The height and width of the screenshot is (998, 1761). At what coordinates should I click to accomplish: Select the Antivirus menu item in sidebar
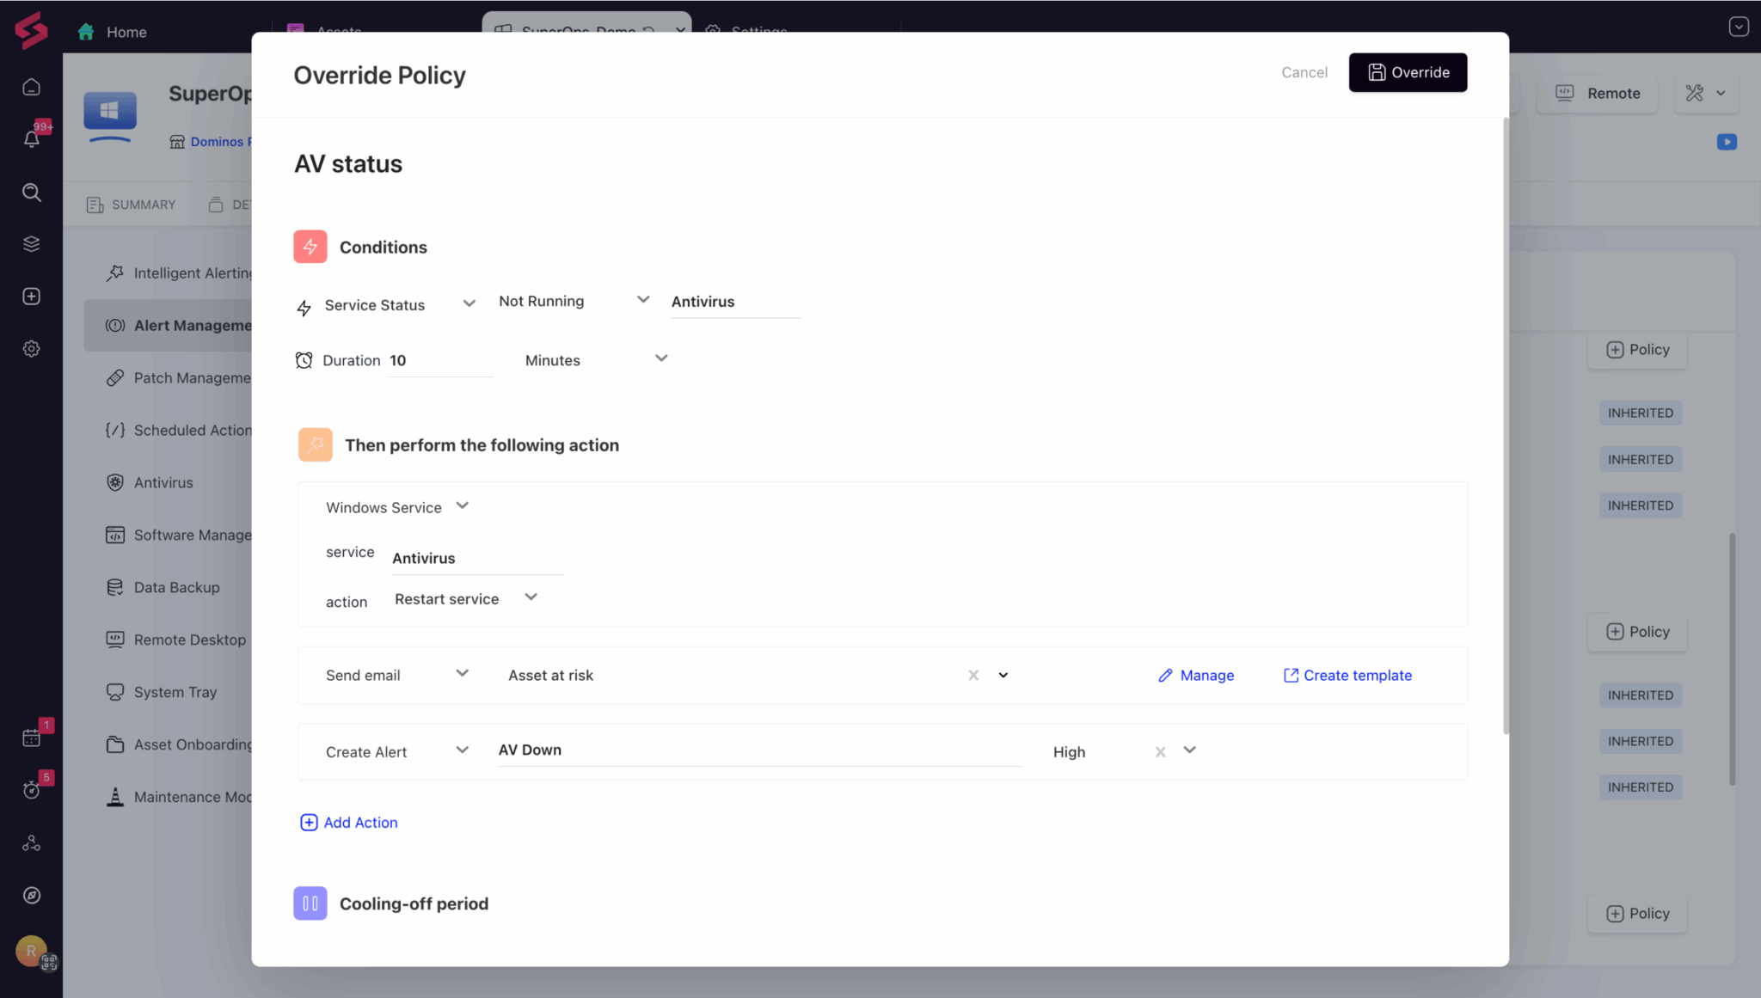(163, 483)
